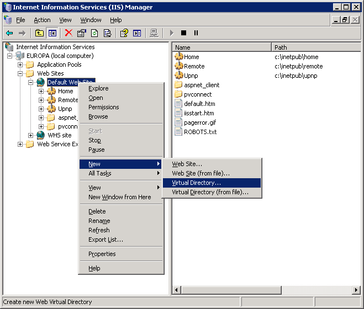Screen dimensions: 364x309
Task: Choose Web Site (from file)... in the submenu
Action: point(212,173)
